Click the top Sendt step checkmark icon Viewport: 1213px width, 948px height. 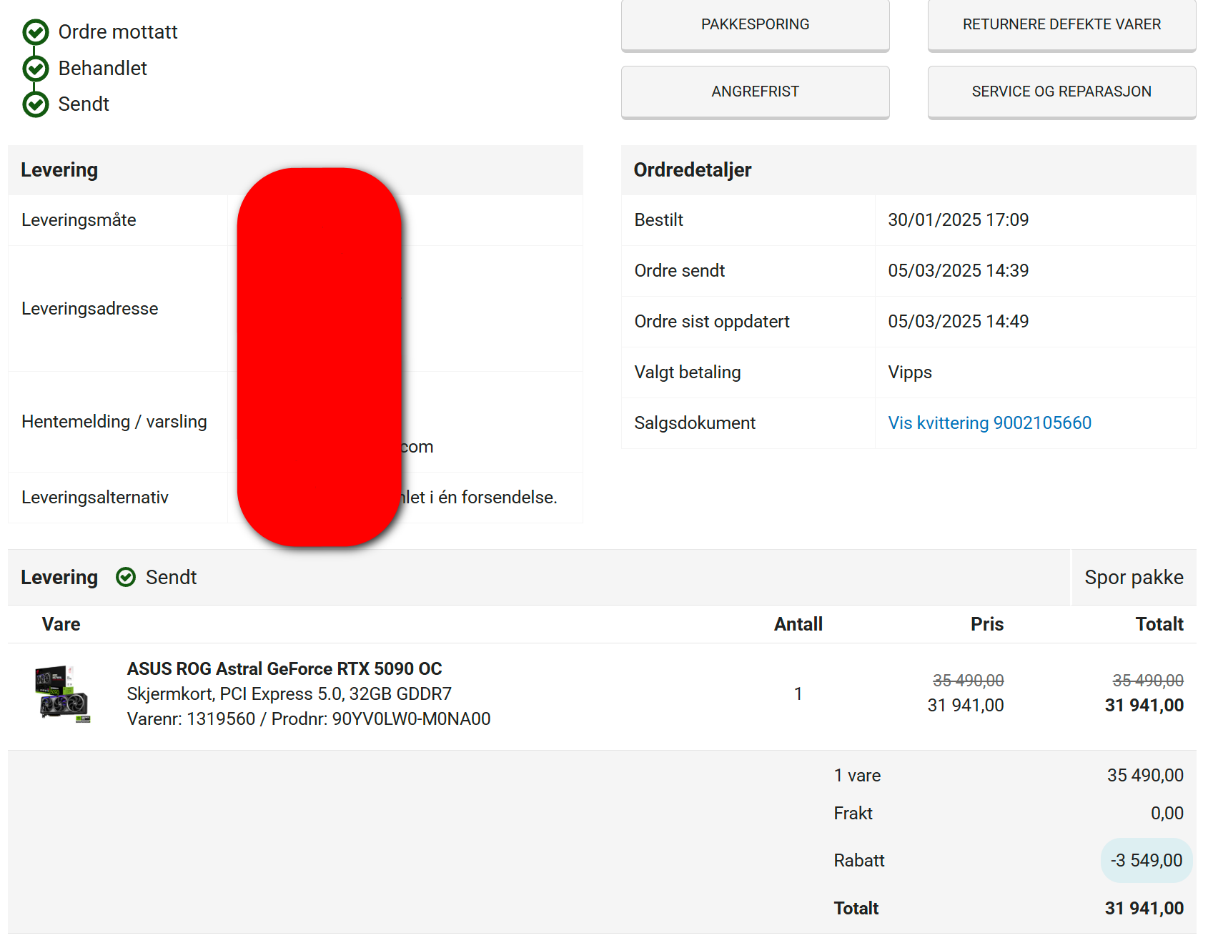pos(36,104)
